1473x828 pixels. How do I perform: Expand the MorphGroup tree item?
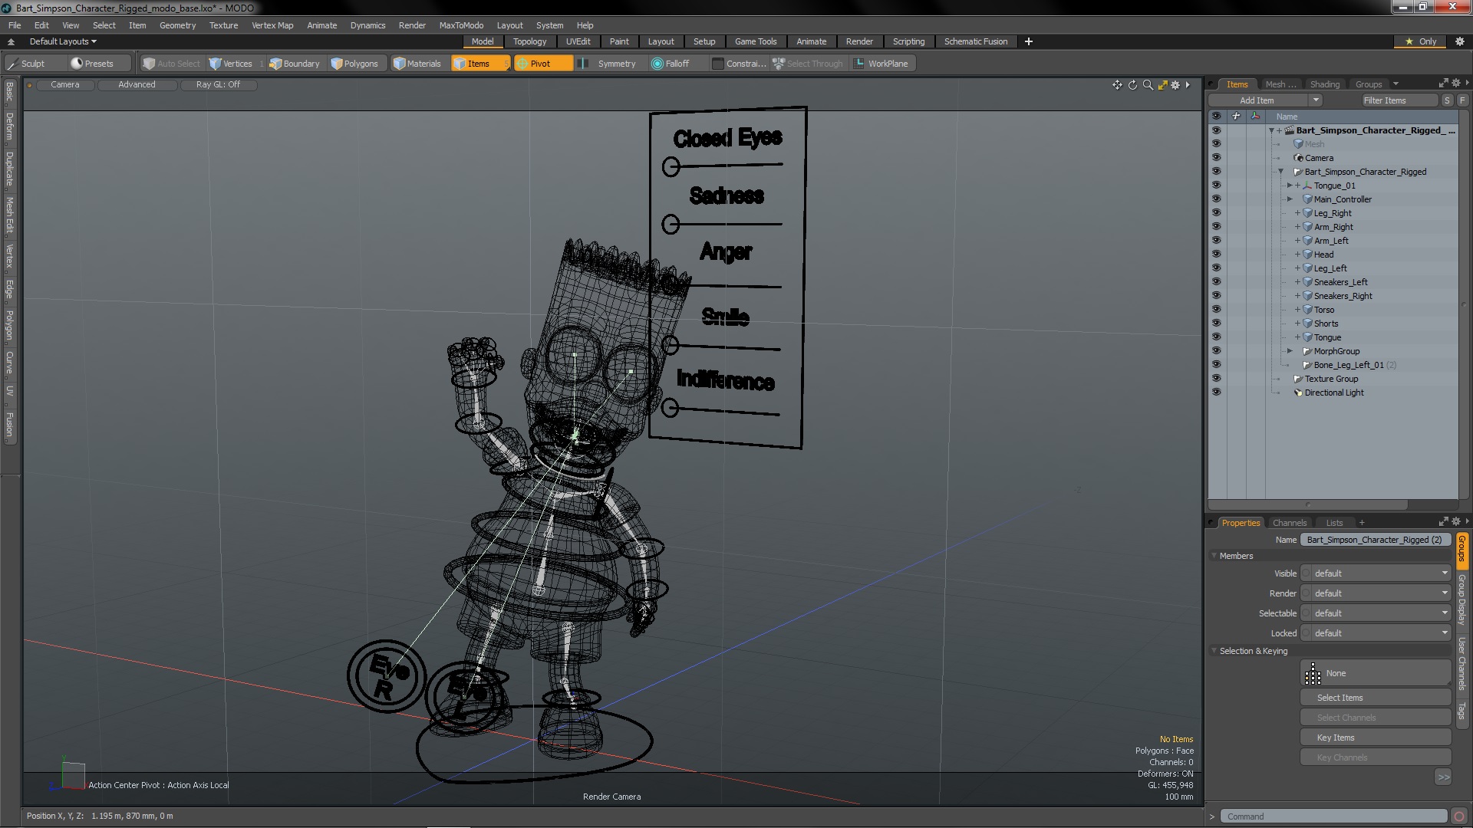pos(1290,351)
